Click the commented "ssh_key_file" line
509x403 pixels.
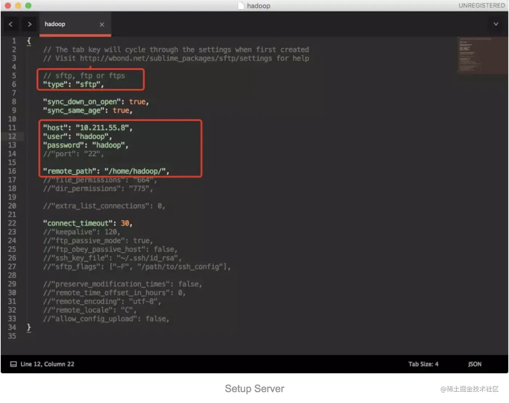[112, 258]
